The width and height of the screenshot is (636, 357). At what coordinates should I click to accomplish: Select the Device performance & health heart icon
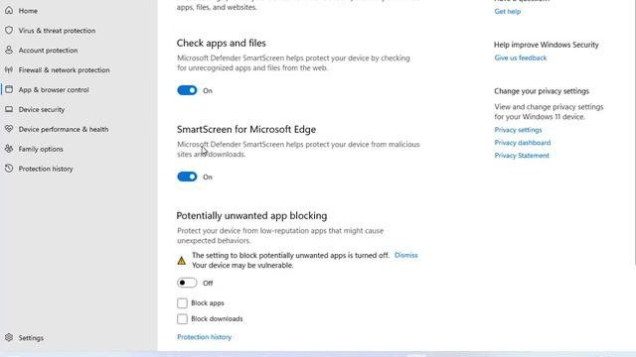pyautogui.click(x=9, y=129)
